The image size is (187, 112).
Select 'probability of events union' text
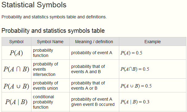[45, 86]
